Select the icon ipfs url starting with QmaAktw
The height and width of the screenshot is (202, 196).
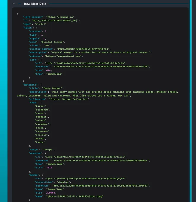pos(85,63)
